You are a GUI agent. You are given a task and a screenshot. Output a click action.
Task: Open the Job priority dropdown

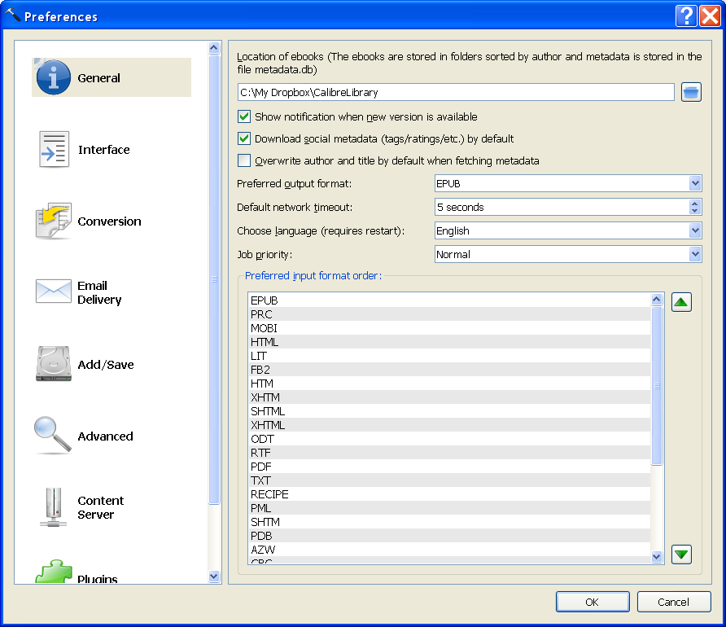pos(568,255)
